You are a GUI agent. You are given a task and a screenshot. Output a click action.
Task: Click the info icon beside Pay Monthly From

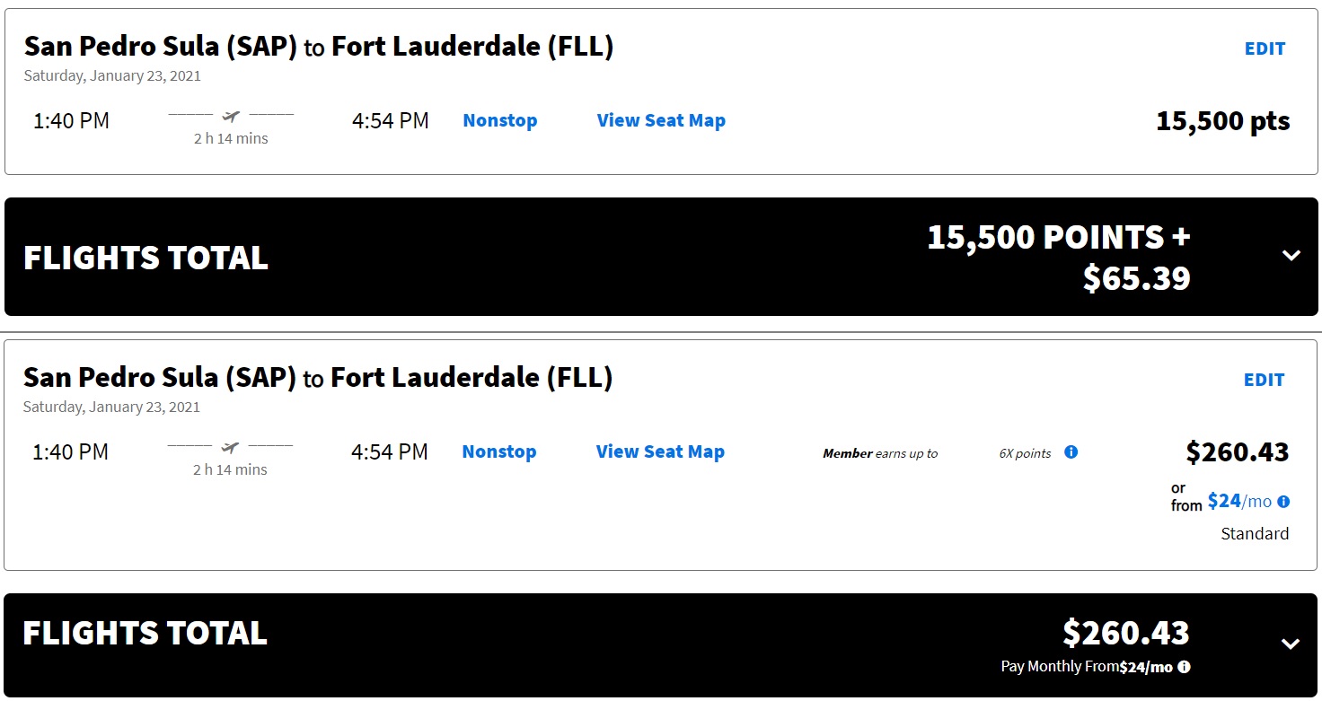(1184, 667)
